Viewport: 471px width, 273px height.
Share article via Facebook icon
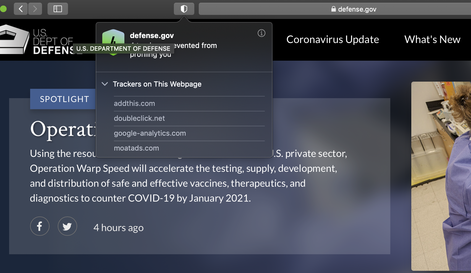pyautogui.click(x=40, y=226)
